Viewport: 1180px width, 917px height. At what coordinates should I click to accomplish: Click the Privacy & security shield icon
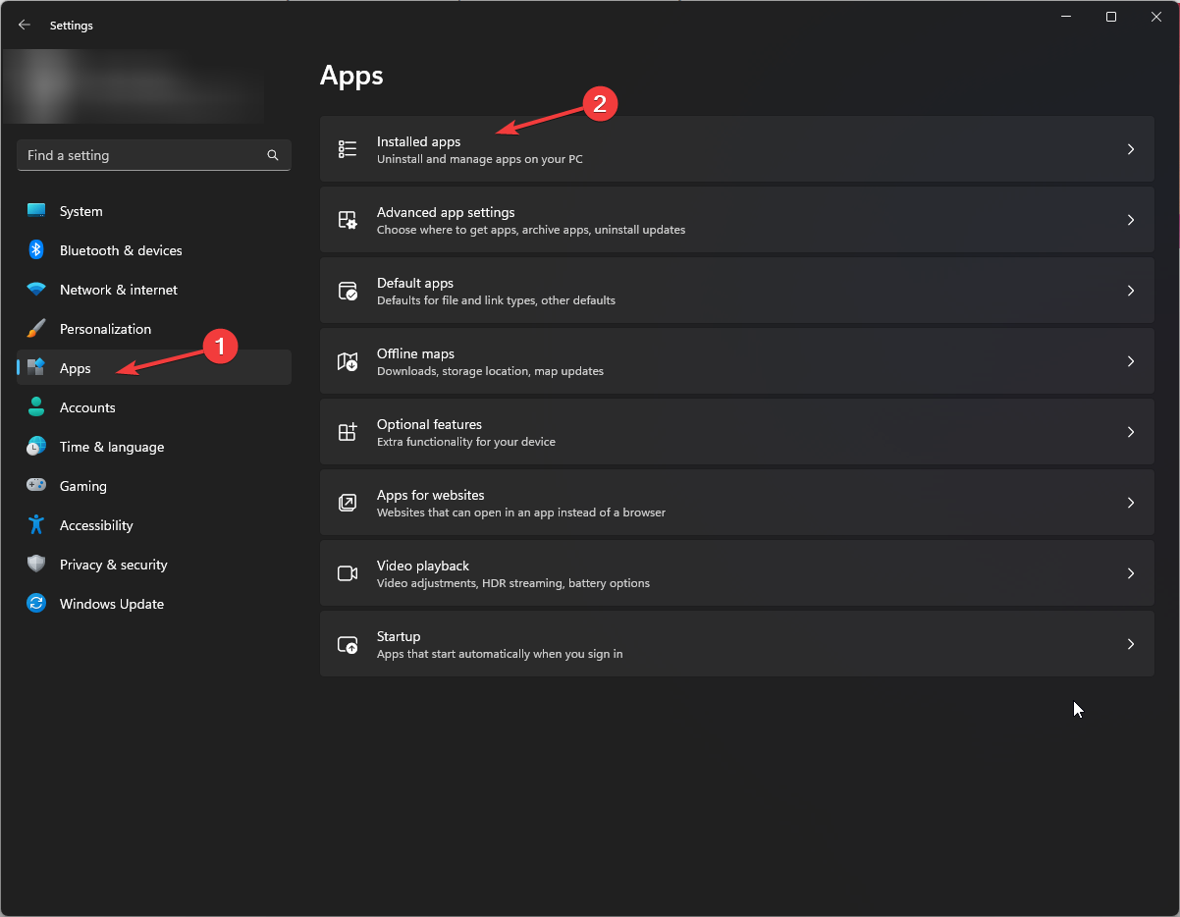(x=36, y=565)
